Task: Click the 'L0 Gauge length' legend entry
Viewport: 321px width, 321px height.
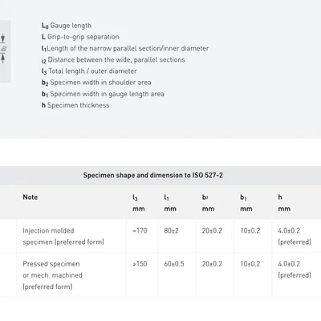Action: 67,26
